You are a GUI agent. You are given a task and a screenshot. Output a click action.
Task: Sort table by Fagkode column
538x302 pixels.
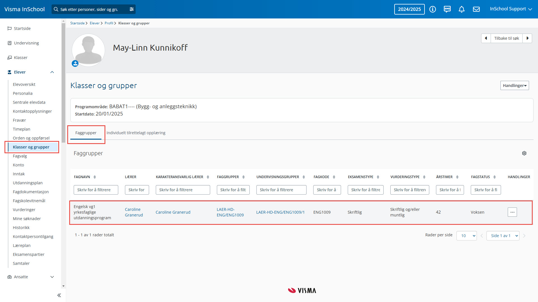pos(334,177)
